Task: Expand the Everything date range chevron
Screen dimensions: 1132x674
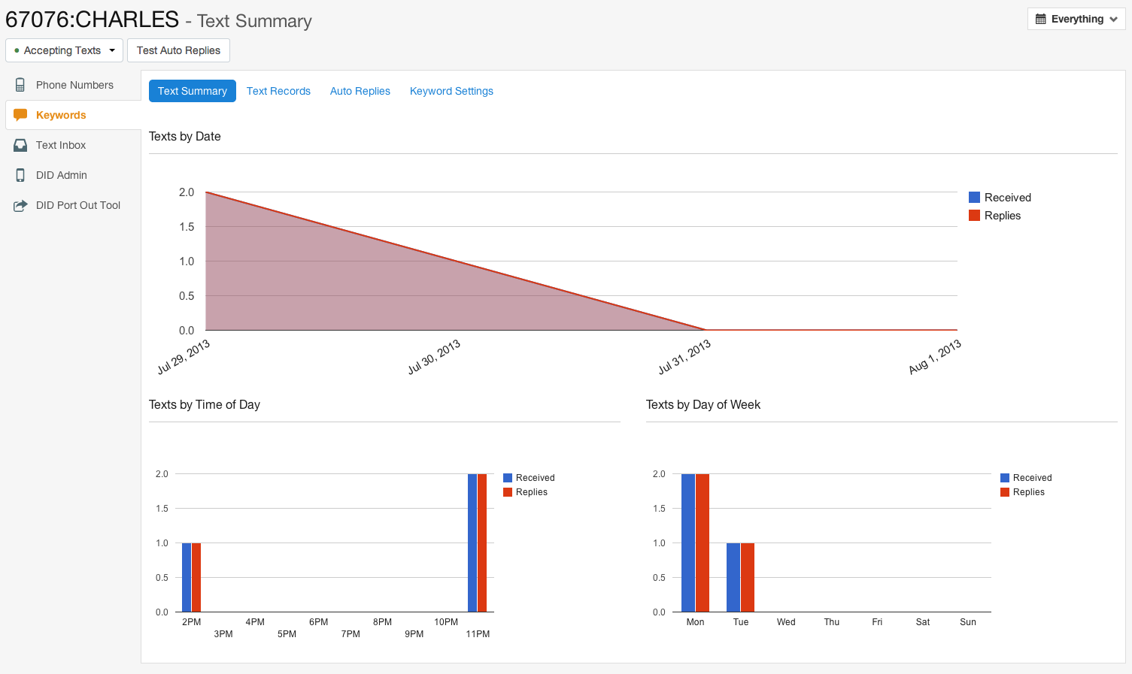Action: (1113, 20)
